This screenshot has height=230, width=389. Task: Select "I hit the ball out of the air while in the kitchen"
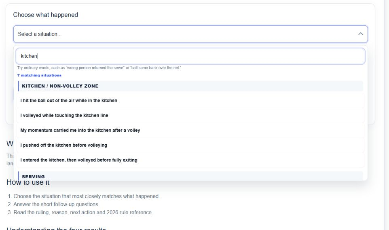click(x=190, y=101)
